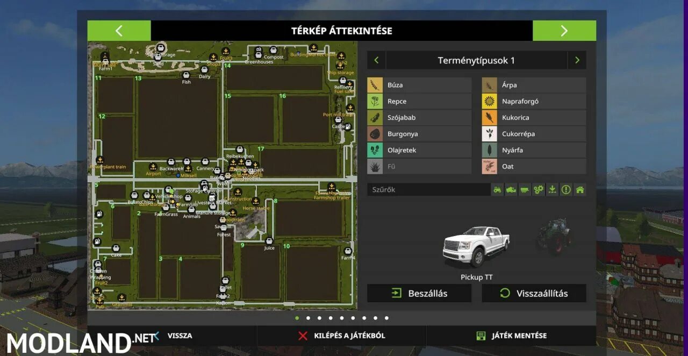Screen dimensions: 688x356
Task: Toggle Olajretek crop type overlay
Action: click(x=419, y=150)
